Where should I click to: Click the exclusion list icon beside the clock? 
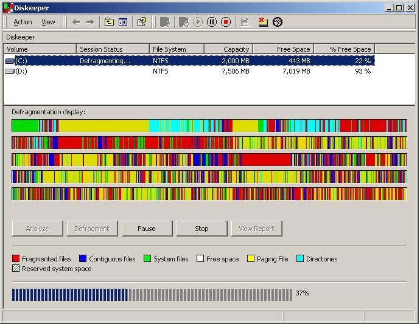coord(263,22)
